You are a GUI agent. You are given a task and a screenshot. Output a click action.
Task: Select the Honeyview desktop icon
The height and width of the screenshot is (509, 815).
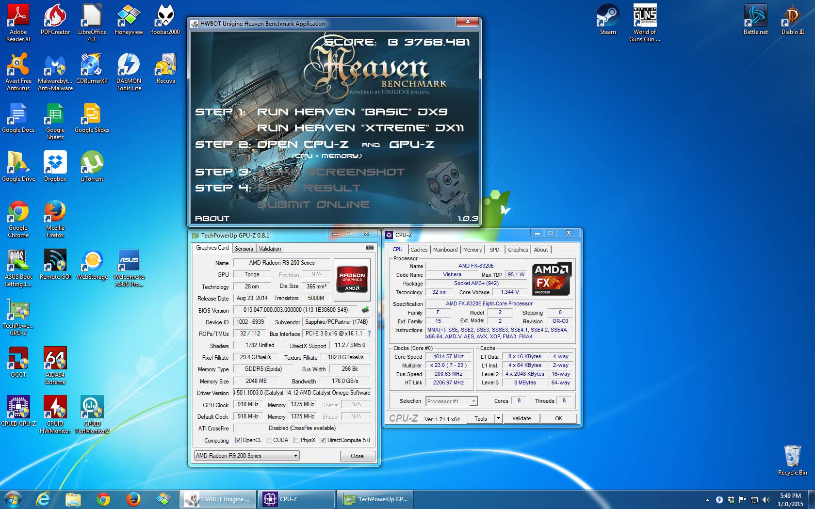point(129,19)
